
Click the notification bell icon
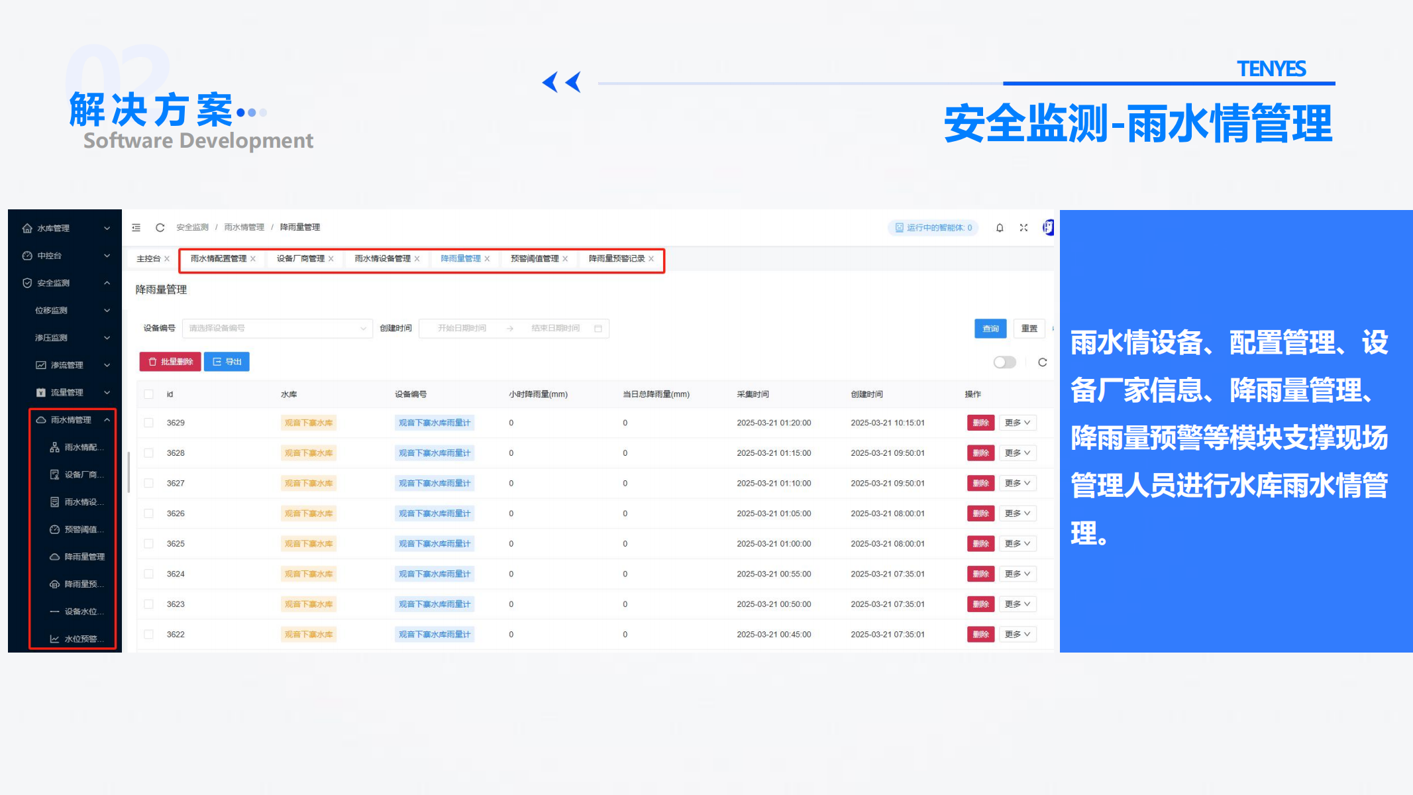(1000, 228)
